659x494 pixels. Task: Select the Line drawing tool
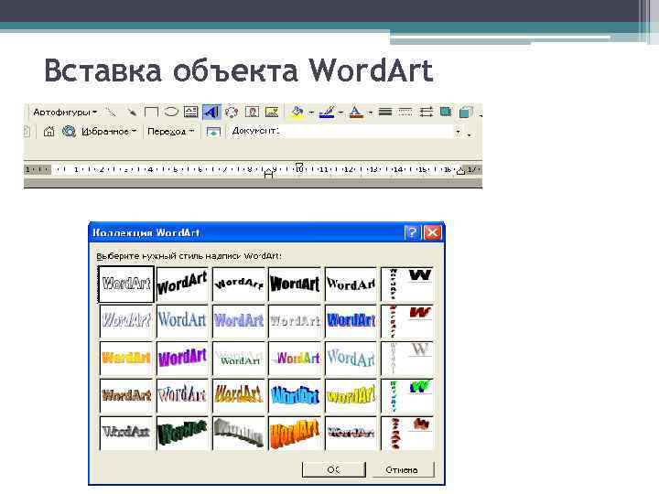111,113
